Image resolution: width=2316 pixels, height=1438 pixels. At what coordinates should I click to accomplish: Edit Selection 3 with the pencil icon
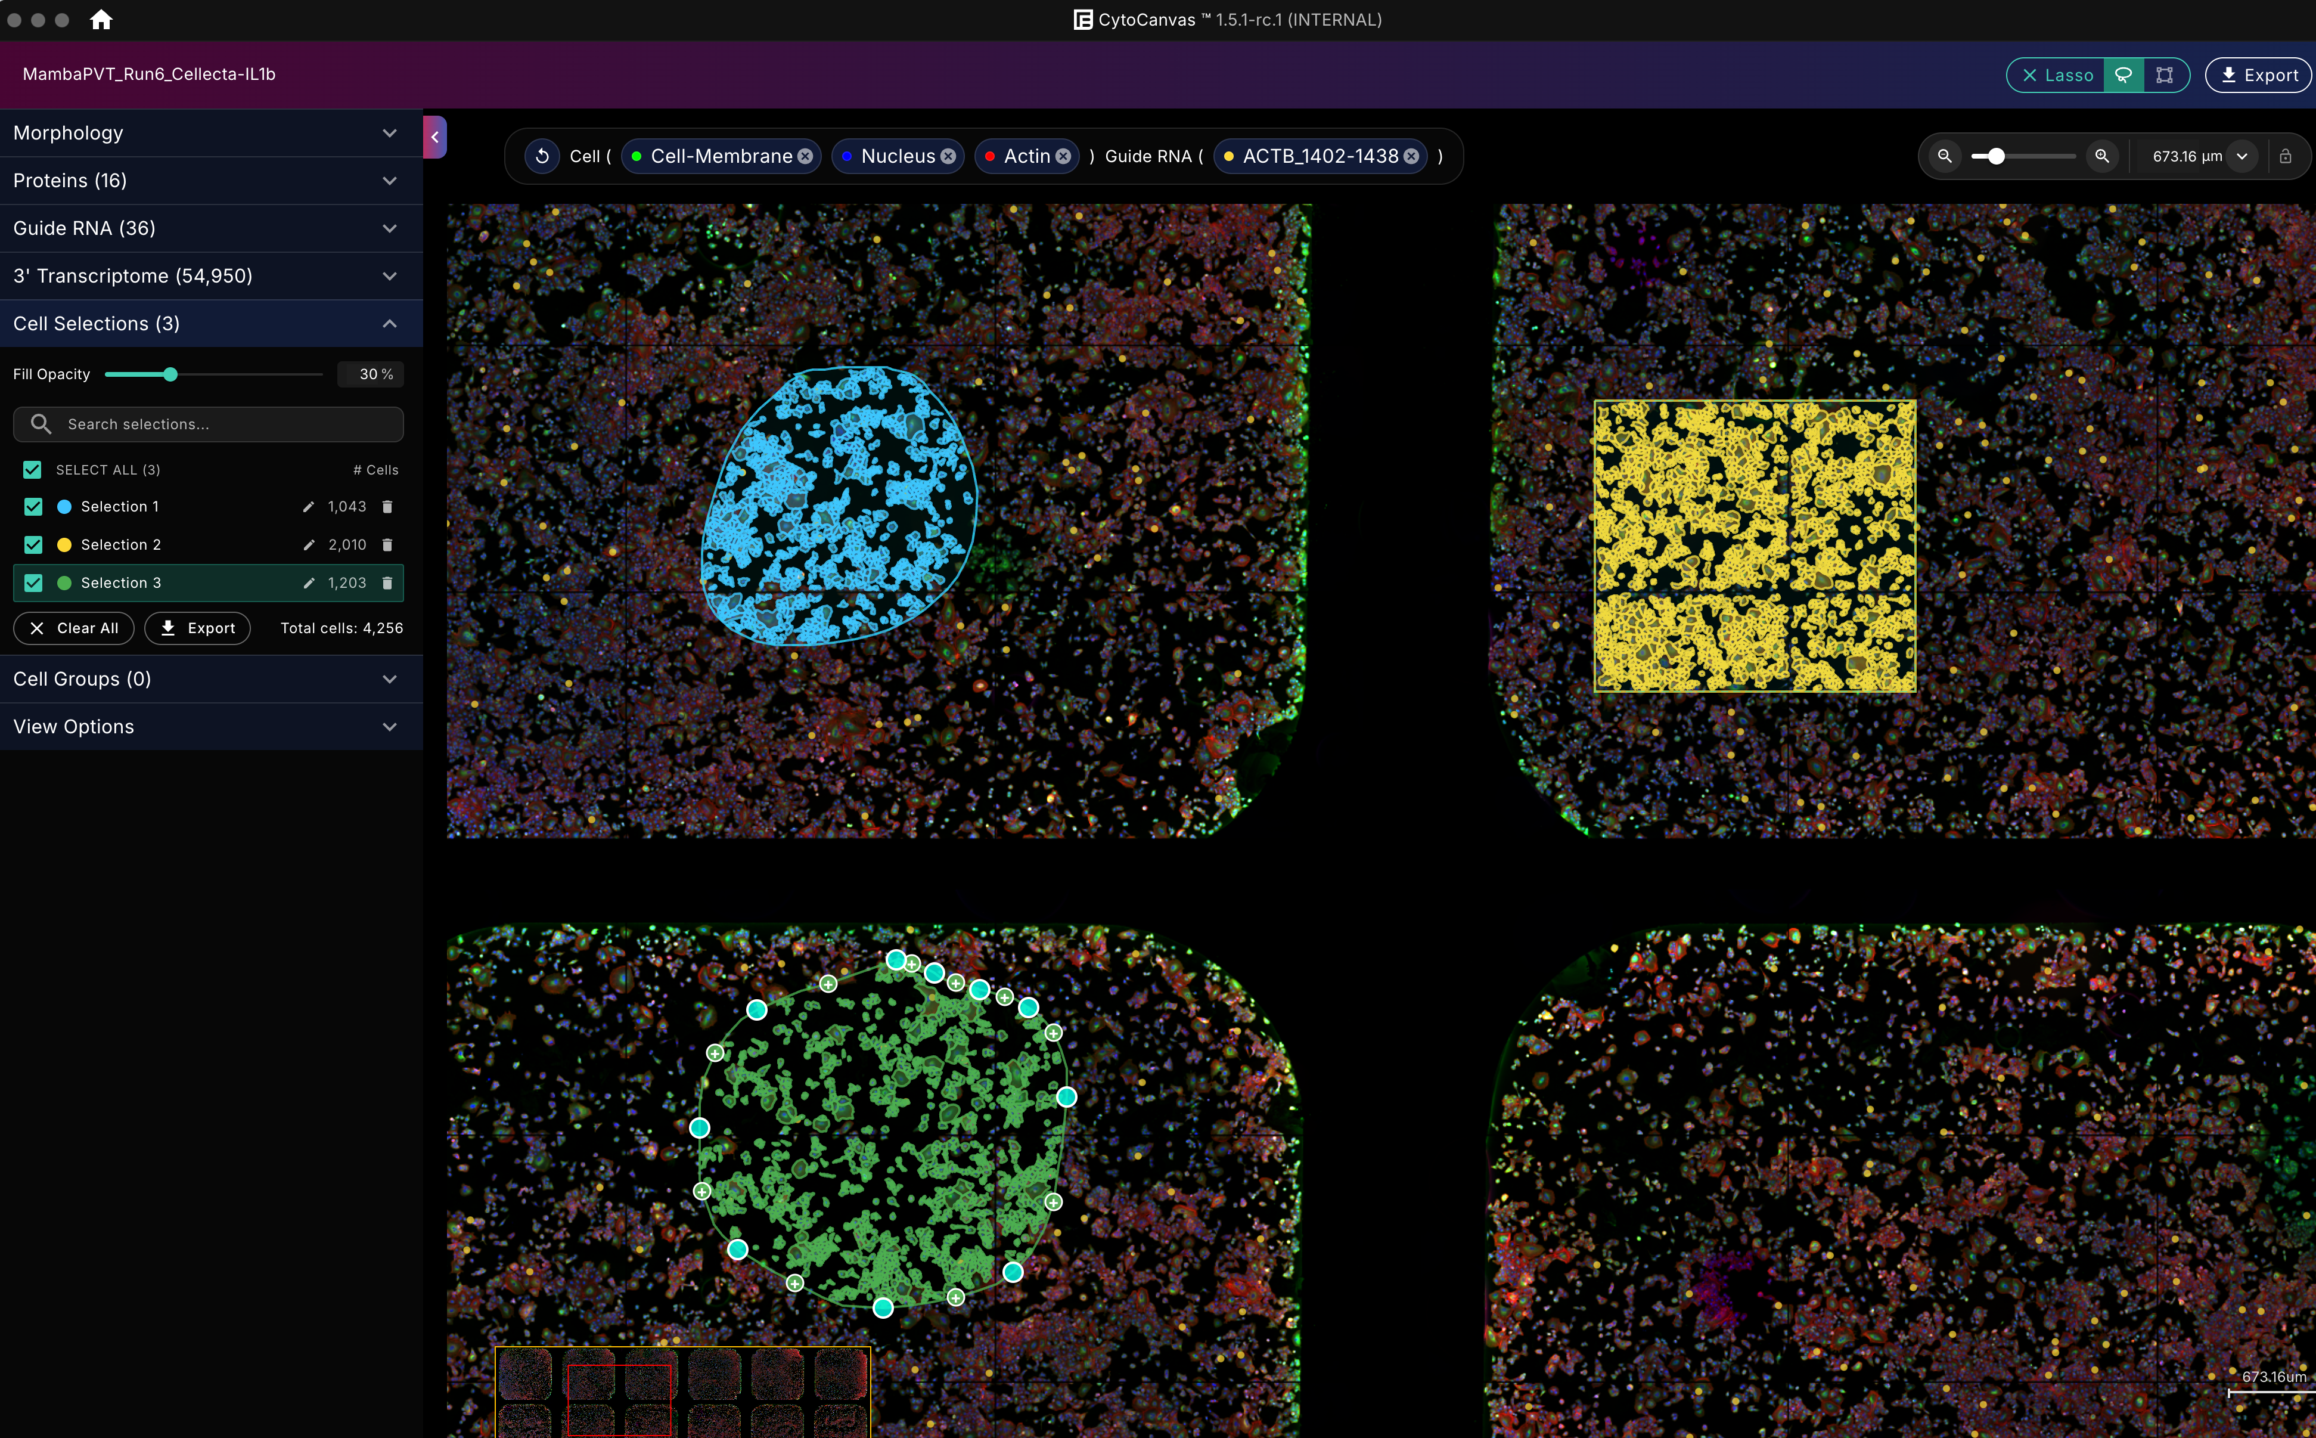pyautogui.click(x=308, y=583)
